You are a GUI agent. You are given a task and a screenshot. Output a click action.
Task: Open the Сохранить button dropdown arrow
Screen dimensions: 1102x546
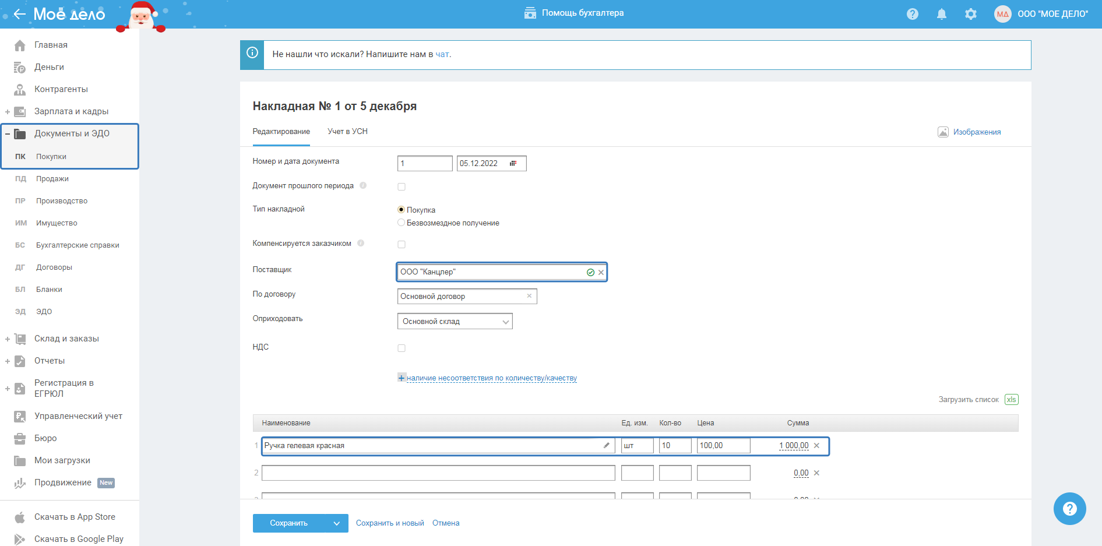coord(336,523)
